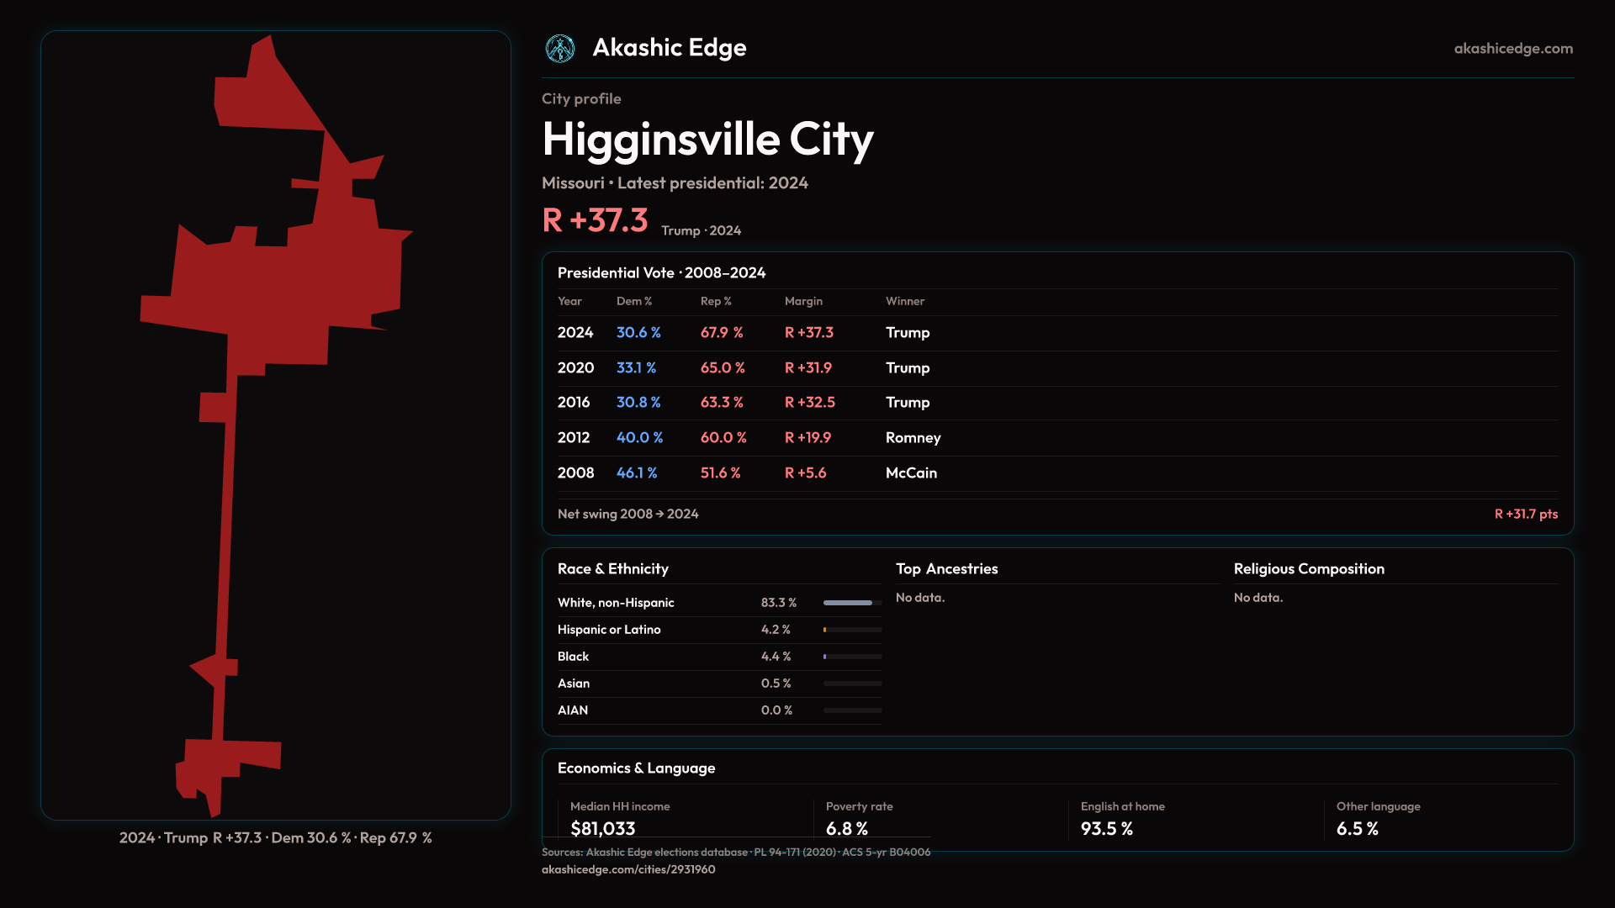Open the akashicedge.com link
The image size is (1615, 908).
coord(1512,49)
